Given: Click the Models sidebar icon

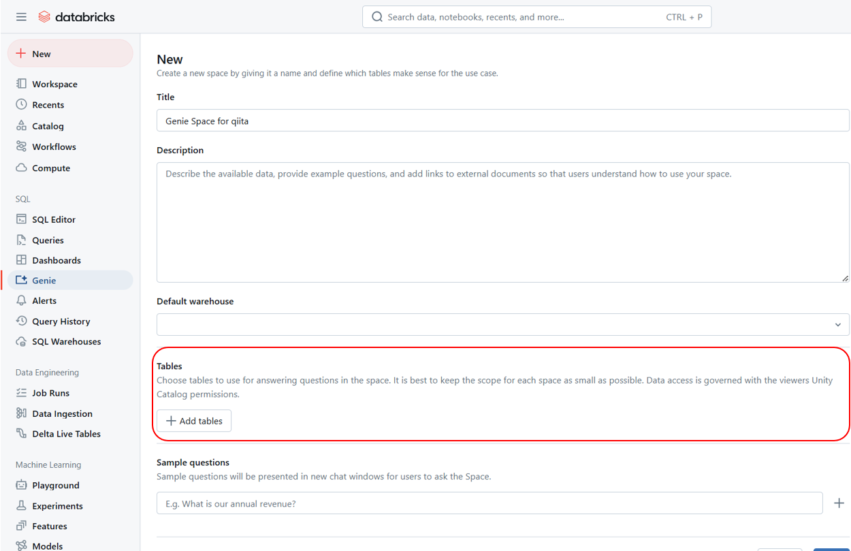Looking at the screenshot, I should tap(21, 546).
